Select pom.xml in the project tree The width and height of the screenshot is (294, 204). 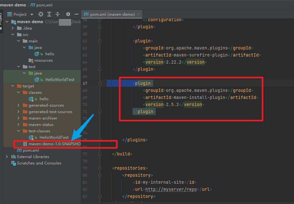pyautogui.click(x=31, y=150)
